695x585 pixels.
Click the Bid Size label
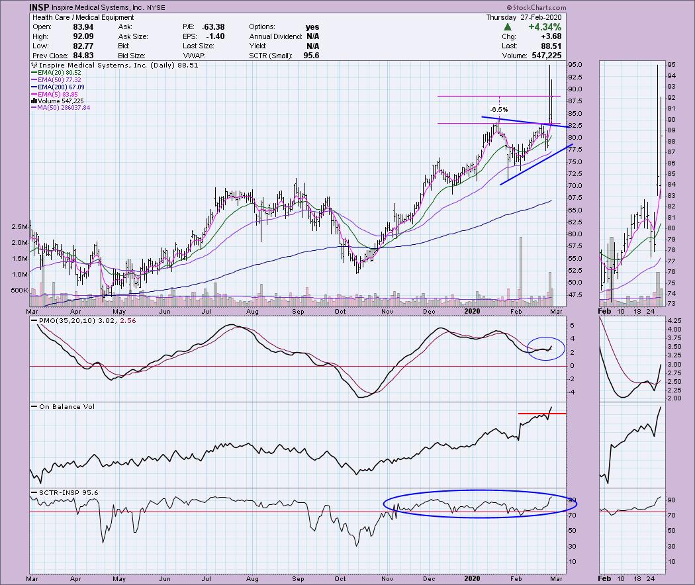tap(132, 56)
